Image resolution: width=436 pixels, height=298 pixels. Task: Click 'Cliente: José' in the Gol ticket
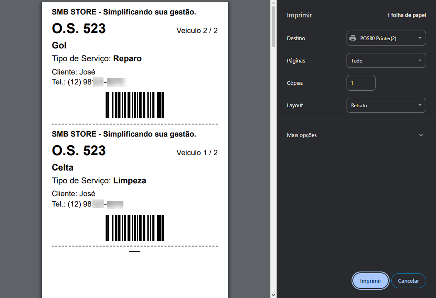coord(73,72)
